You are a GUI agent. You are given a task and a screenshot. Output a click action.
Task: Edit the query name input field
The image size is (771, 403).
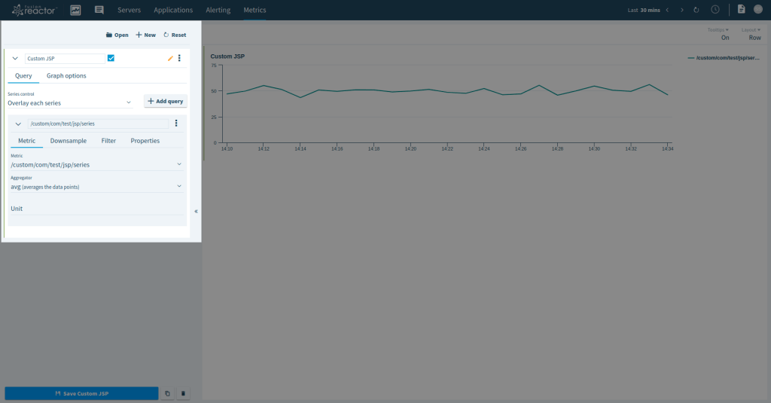(98, 124)
